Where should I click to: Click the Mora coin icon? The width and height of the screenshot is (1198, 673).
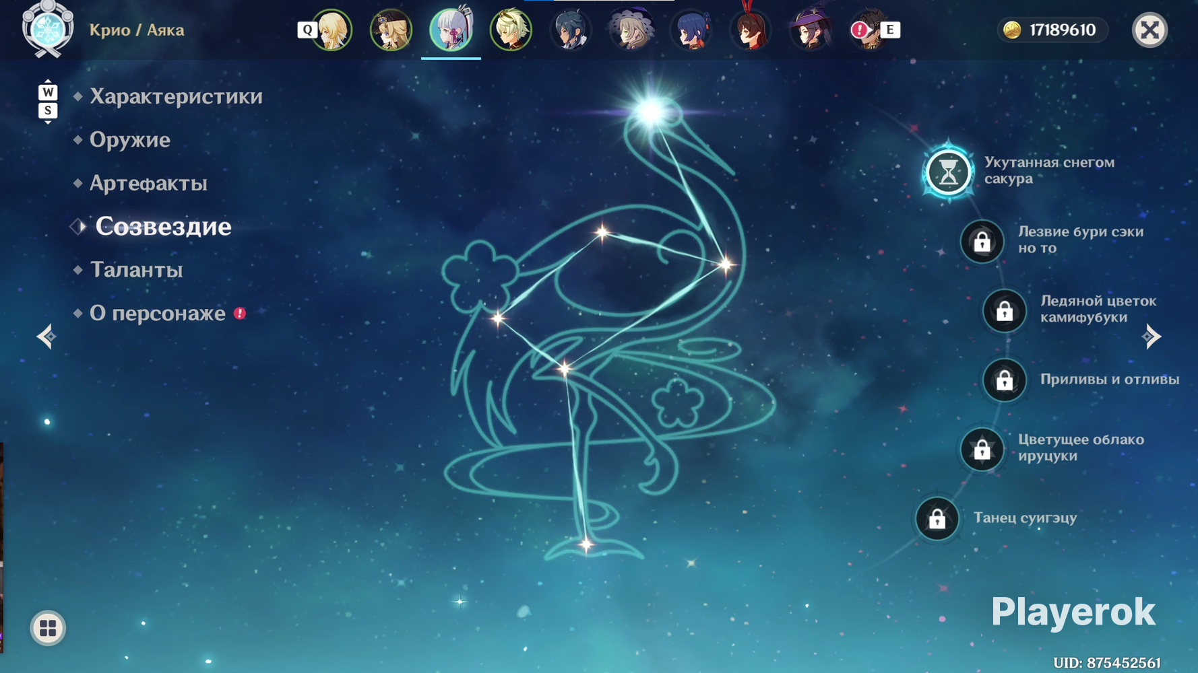tap(1012, 30)
